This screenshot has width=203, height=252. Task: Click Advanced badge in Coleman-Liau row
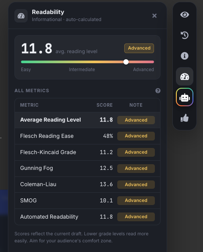tap(136, 184)
